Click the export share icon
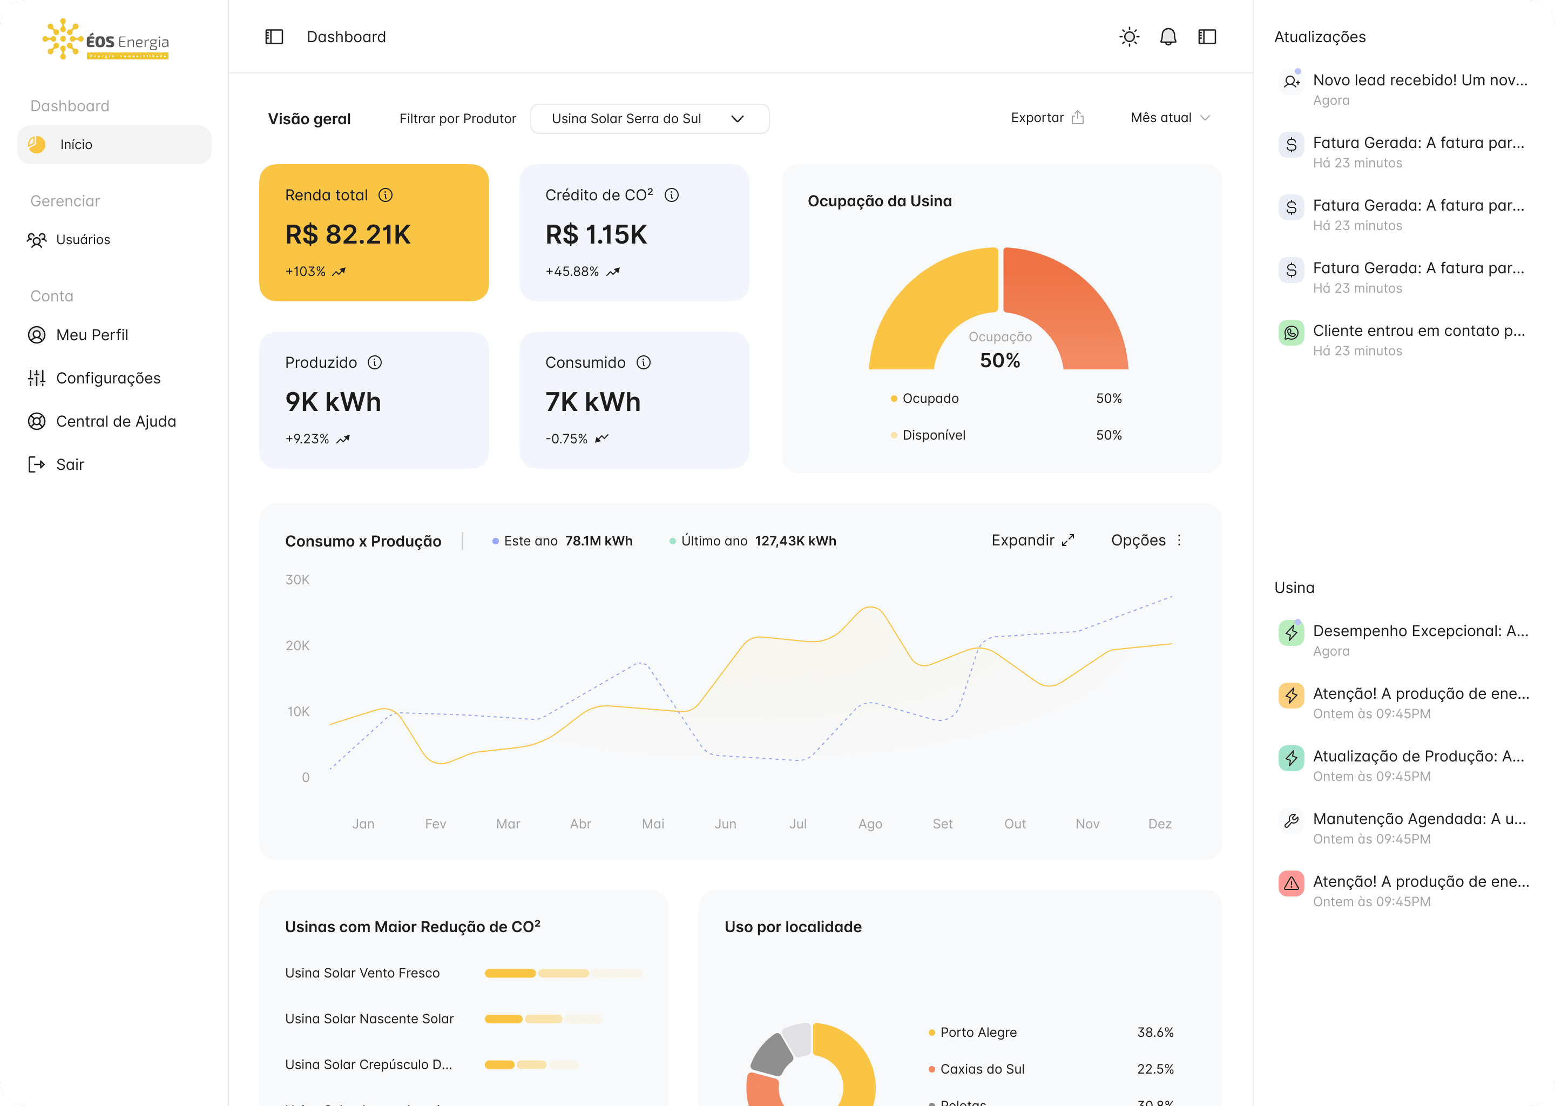This screenshot has width=1555, height=1106. 1077,118
